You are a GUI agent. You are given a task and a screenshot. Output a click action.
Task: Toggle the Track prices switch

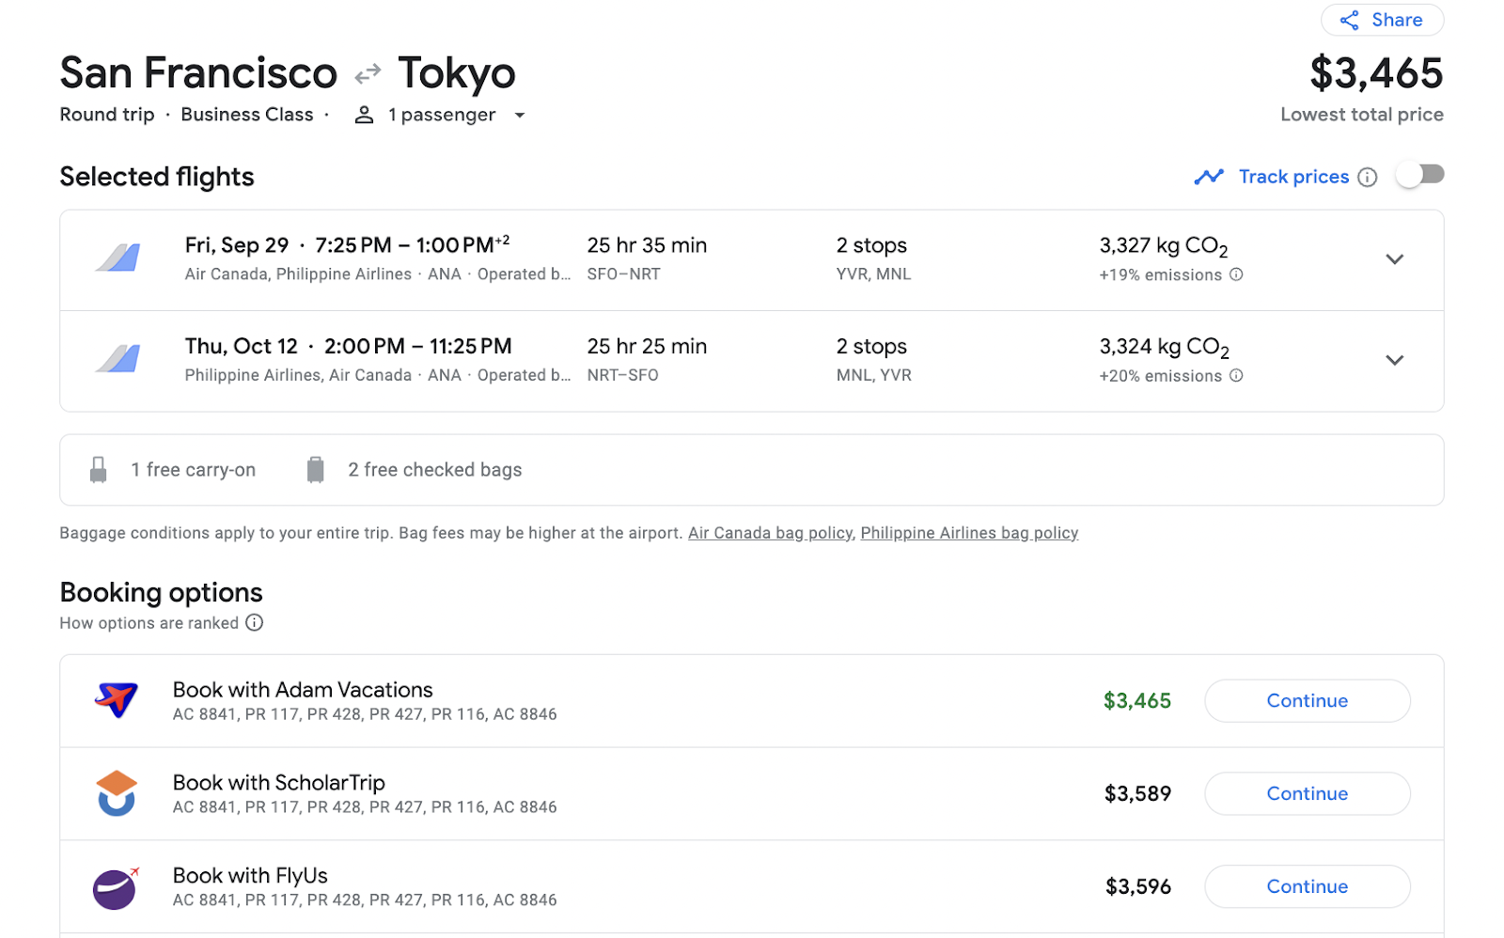(1419, 175)
